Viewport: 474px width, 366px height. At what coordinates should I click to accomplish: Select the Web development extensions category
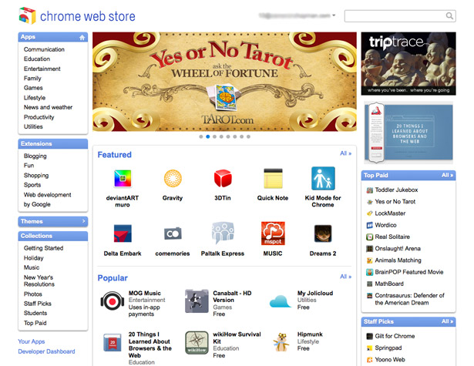(48, 195)
